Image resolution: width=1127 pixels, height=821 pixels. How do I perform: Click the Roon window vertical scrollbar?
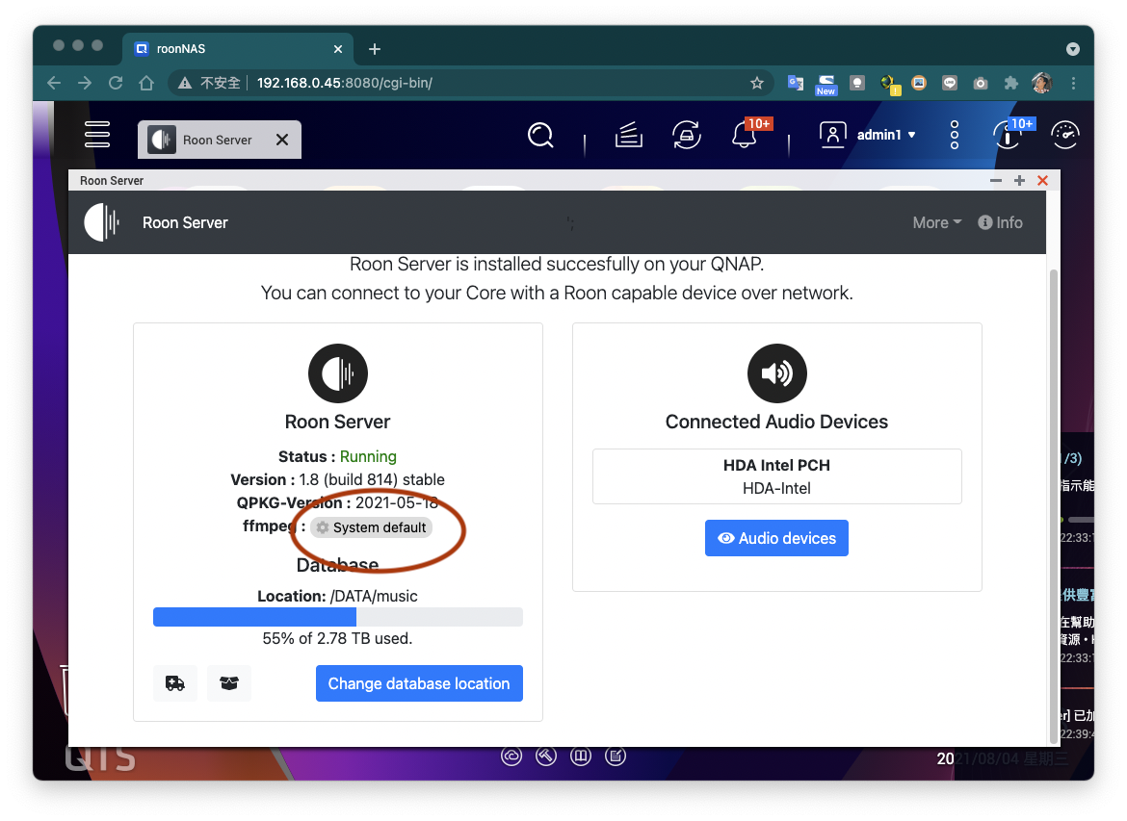pyautogui.click(x=1054, y=506)
